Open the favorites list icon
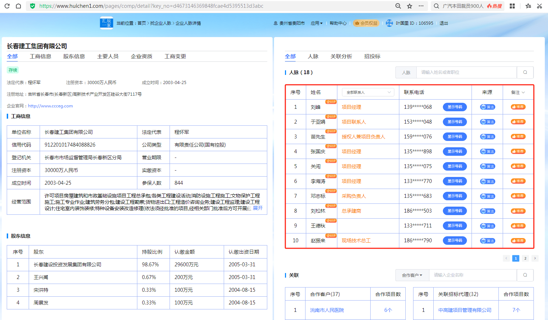Image resolution: width=548 pixels, height=320 pixels. pos(528,6)
